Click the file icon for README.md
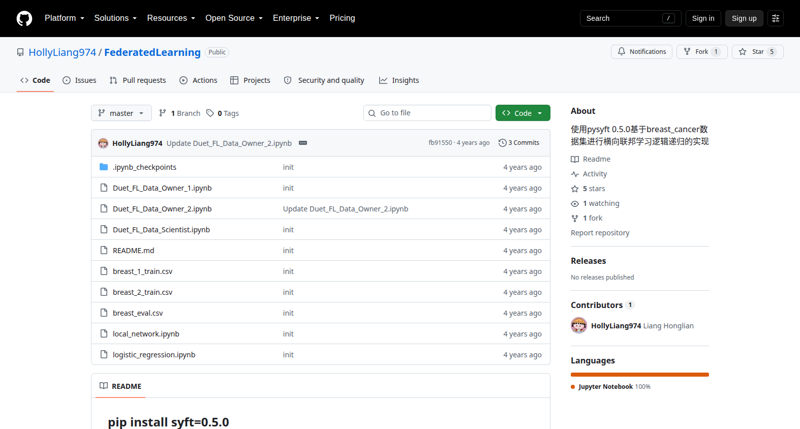Image resolution: width=800 pixels, height=429 pixels. [x=104, y=250]
